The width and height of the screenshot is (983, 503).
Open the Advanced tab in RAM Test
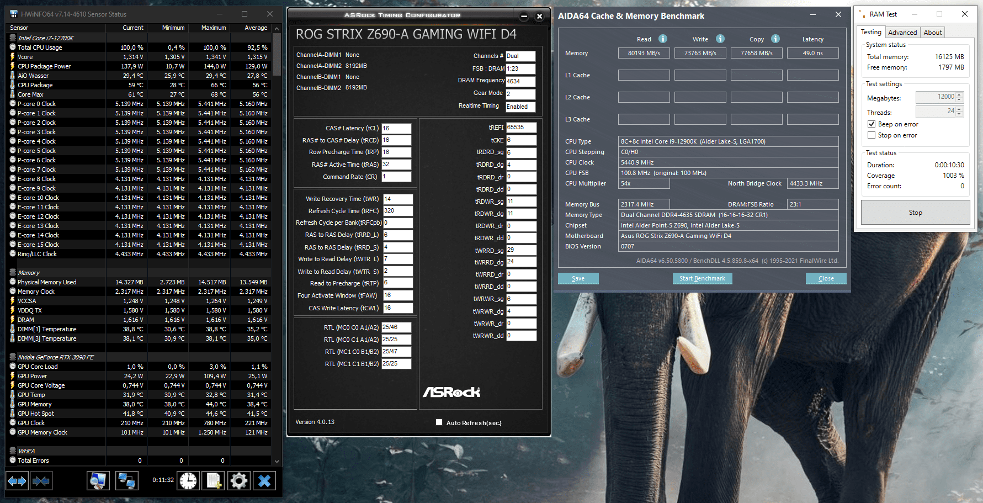click(x=902, y=33)
